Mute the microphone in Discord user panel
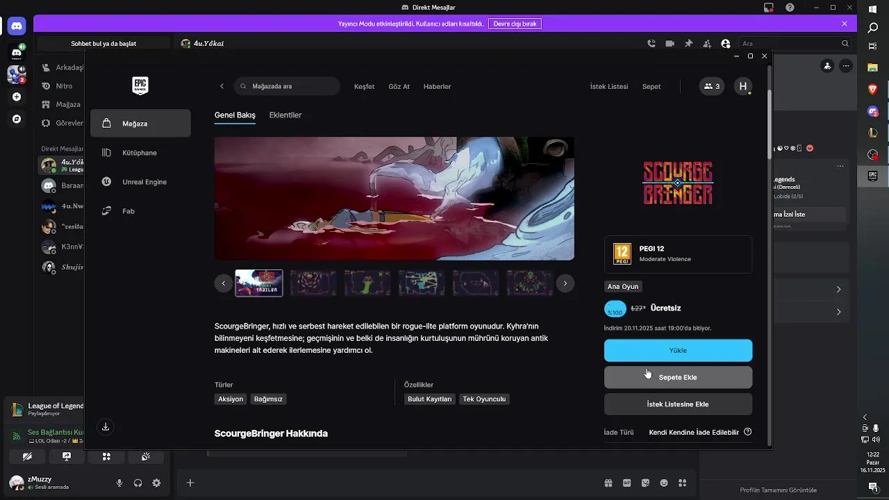The width and height of the screenshot is (889, 500). click(119, 483)
